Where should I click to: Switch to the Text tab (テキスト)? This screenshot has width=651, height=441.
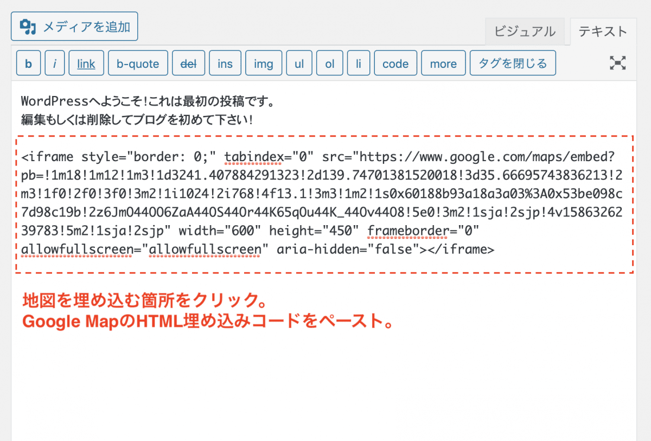[x=603, y=31]
